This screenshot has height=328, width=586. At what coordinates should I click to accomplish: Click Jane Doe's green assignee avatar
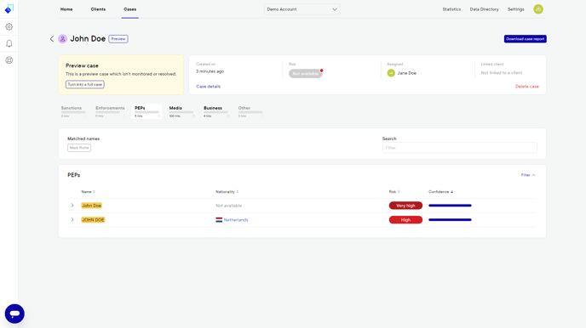[x=391, y=73]
